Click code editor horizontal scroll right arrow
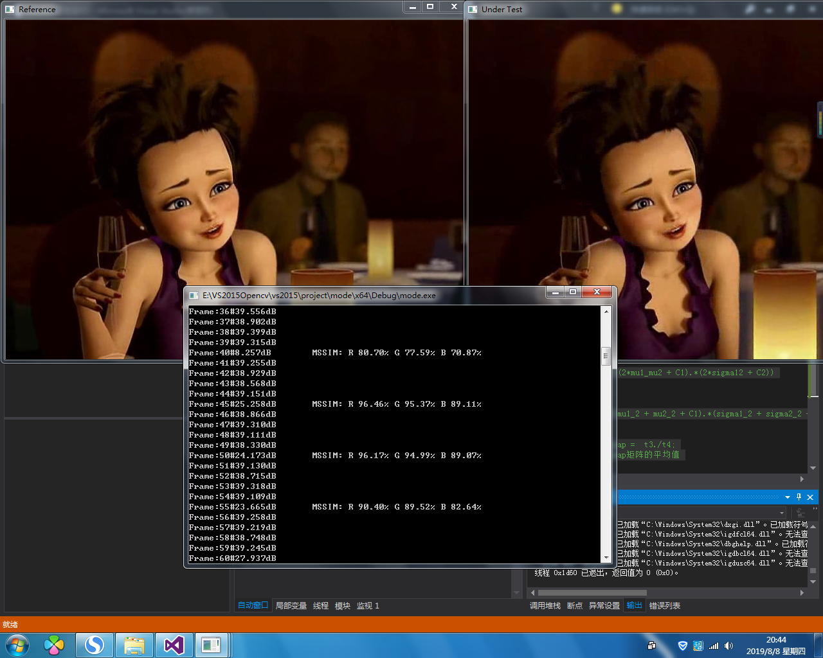 pos(802,479)
